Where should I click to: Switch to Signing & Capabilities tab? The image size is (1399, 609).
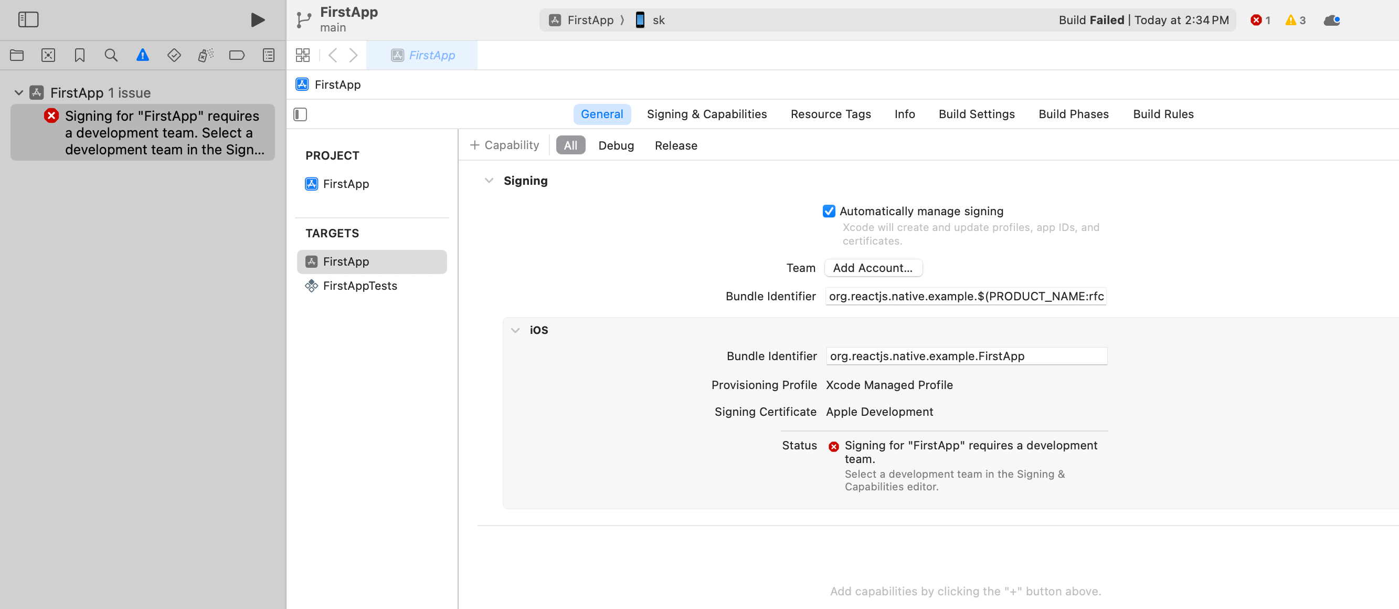coord(706,114)
